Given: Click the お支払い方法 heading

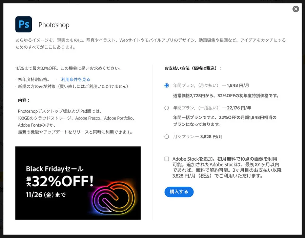Looking at the screenshot, I should [x=193, y=68].
